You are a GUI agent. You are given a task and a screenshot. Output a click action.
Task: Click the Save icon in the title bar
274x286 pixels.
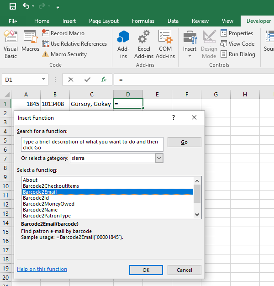[13, 6]
